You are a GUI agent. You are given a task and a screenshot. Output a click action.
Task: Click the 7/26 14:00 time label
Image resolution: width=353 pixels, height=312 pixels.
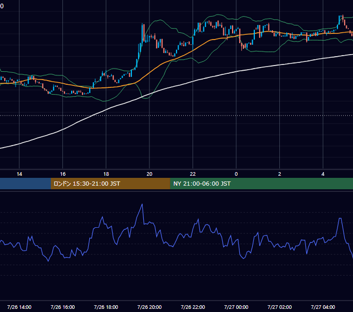click(x=19, y=307)
